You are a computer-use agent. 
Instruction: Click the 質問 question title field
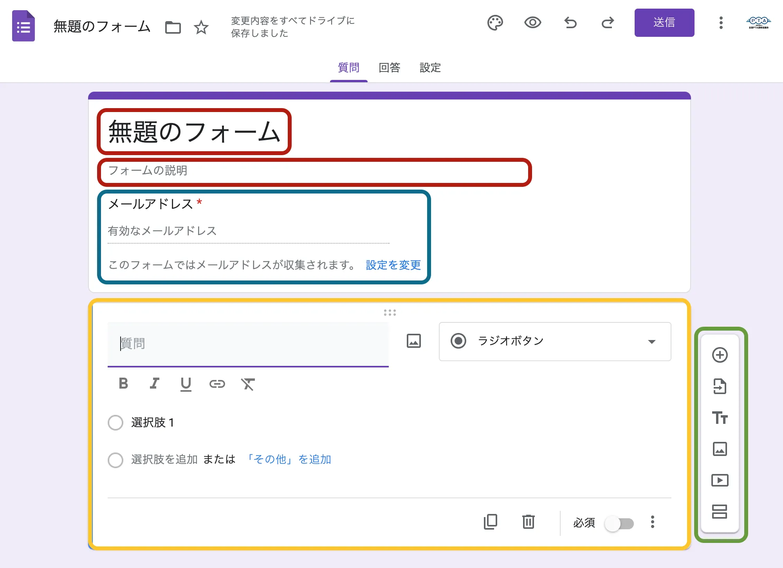[248, 344]
